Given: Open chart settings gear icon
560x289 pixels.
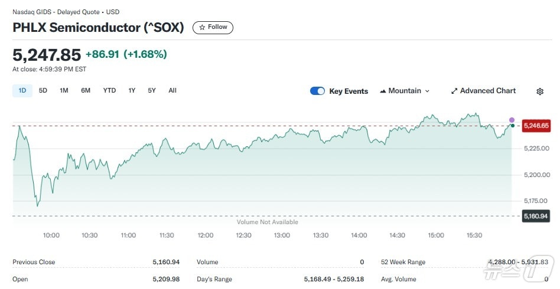Looking at the screenshot, I should pyautogui.click(x=540, y=91).
